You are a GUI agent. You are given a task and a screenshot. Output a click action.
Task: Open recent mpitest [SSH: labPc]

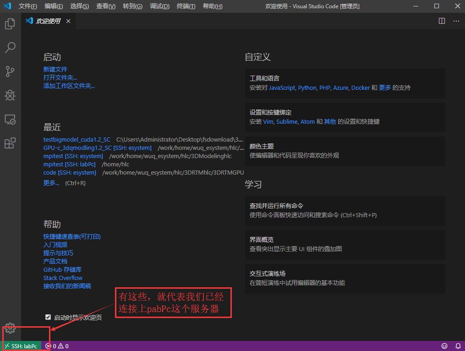(x=69, y=165)
